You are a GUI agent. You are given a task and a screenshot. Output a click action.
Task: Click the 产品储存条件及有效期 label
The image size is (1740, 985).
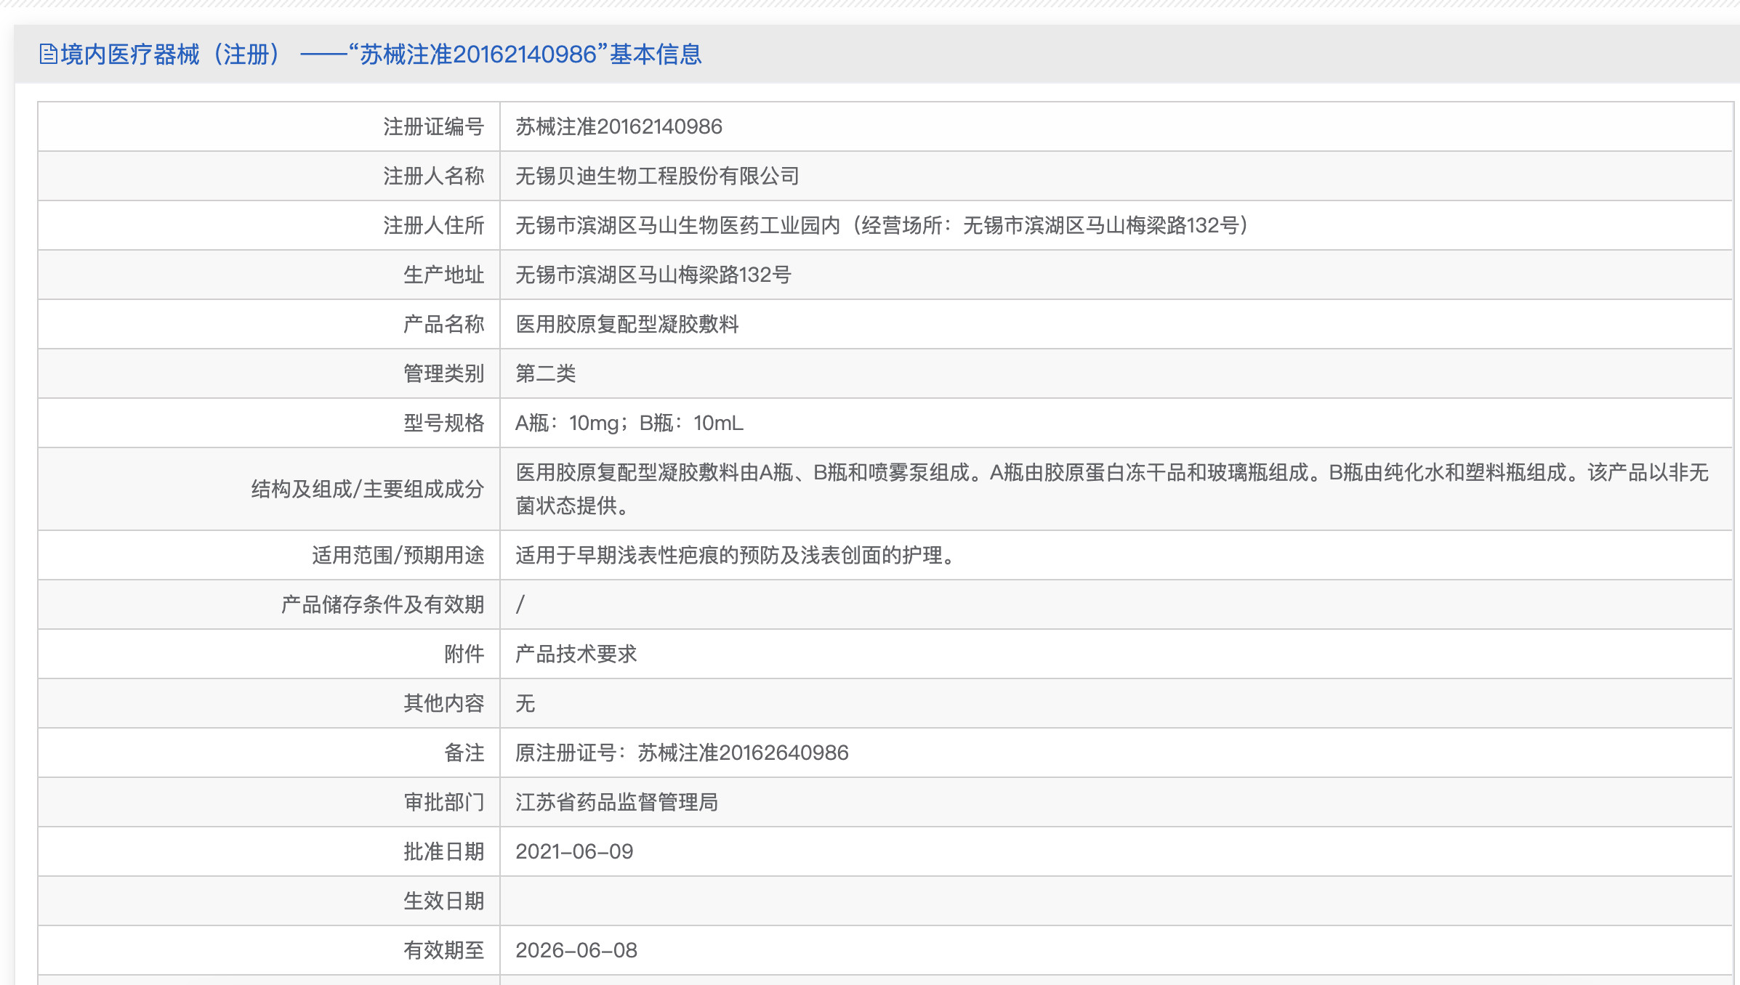click(382, 605)
